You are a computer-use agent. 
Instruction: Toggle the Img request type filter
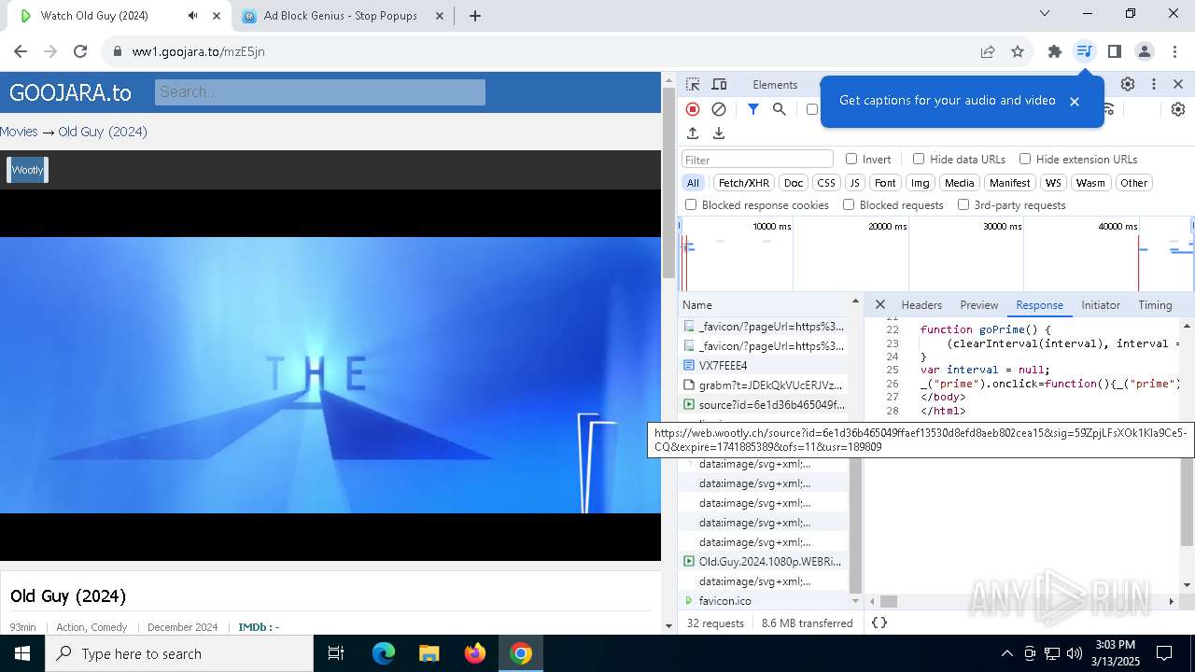[921, 183]
